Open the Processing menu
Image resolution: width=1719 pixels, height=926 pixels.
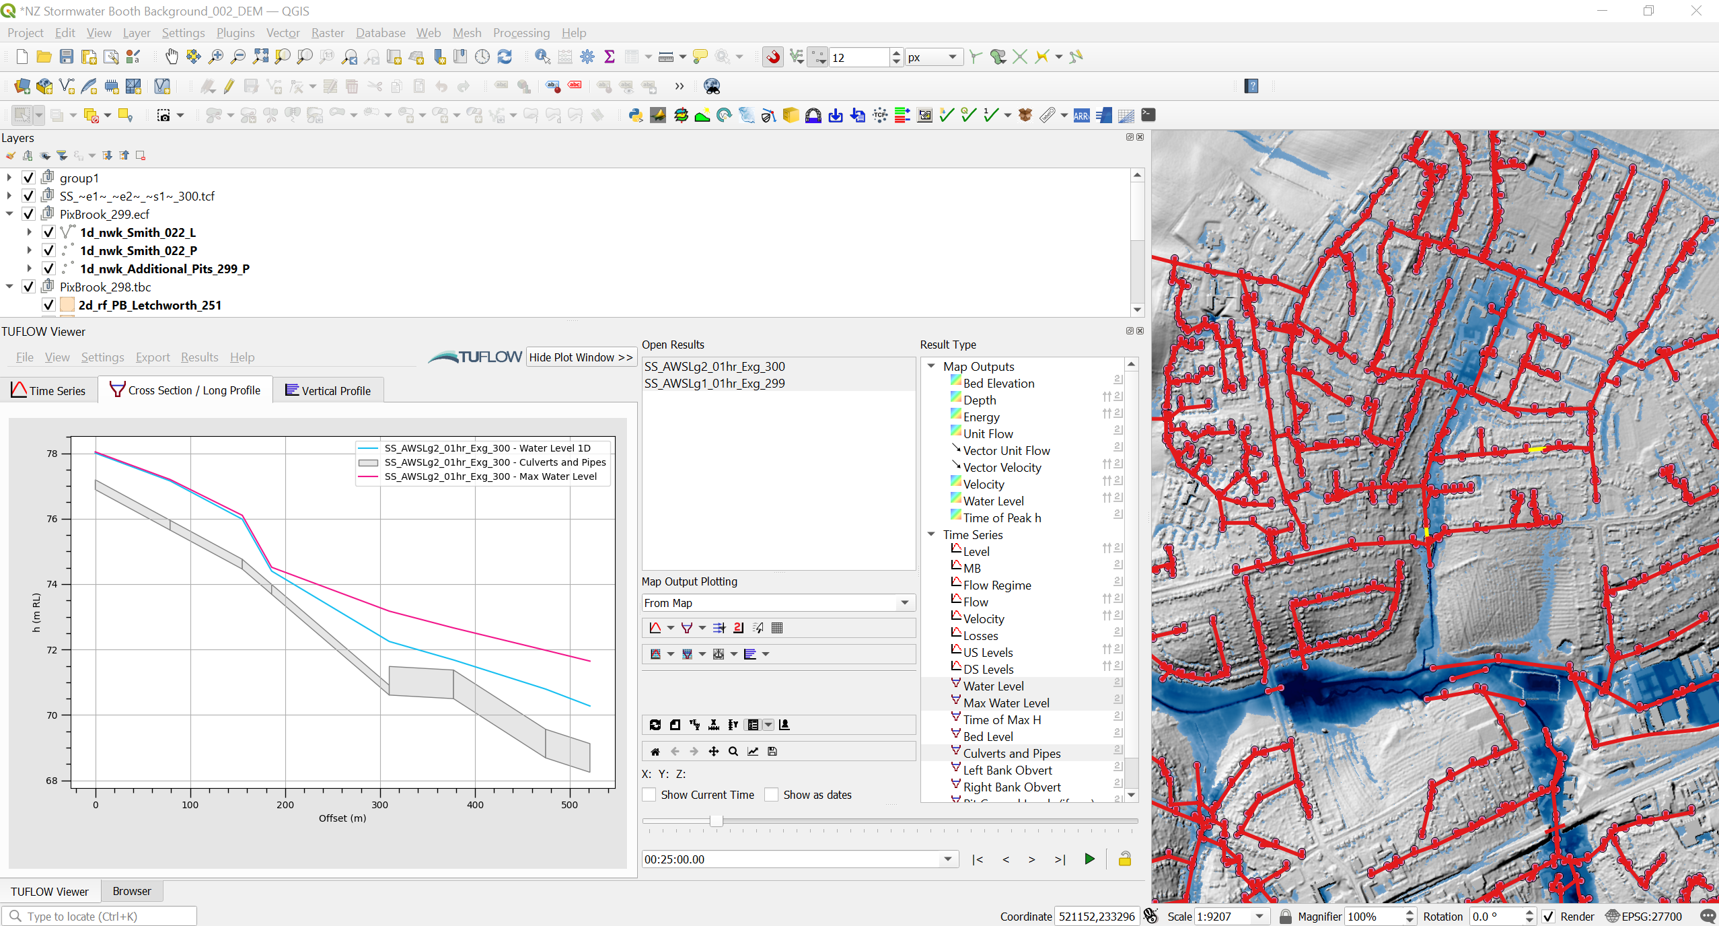pyautogui.click(x=521, y=32)
